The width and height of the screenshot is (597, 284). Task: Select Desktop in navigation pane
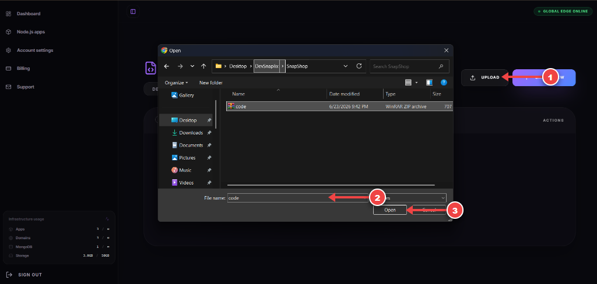click(x=186, y=120)
